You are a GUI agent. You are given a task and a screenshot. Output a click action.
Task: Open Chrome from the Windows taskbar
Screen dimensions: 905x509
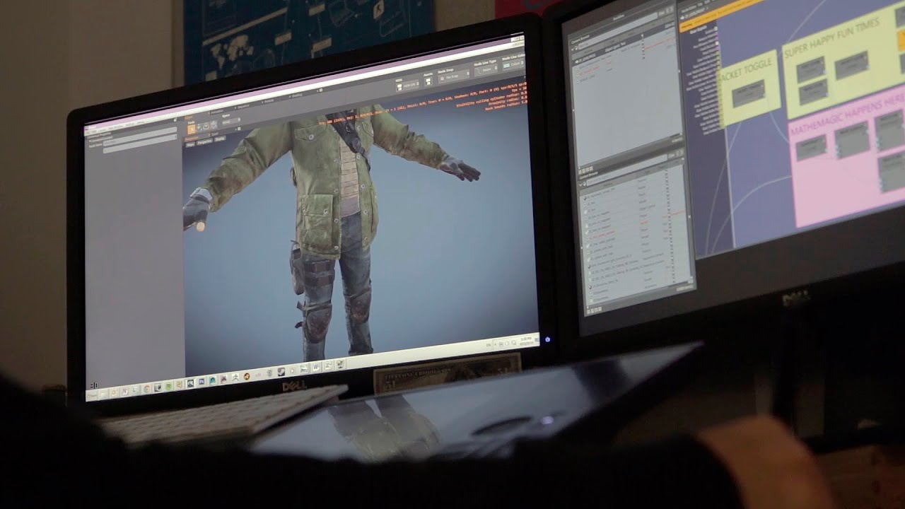(x=146, y=389)
